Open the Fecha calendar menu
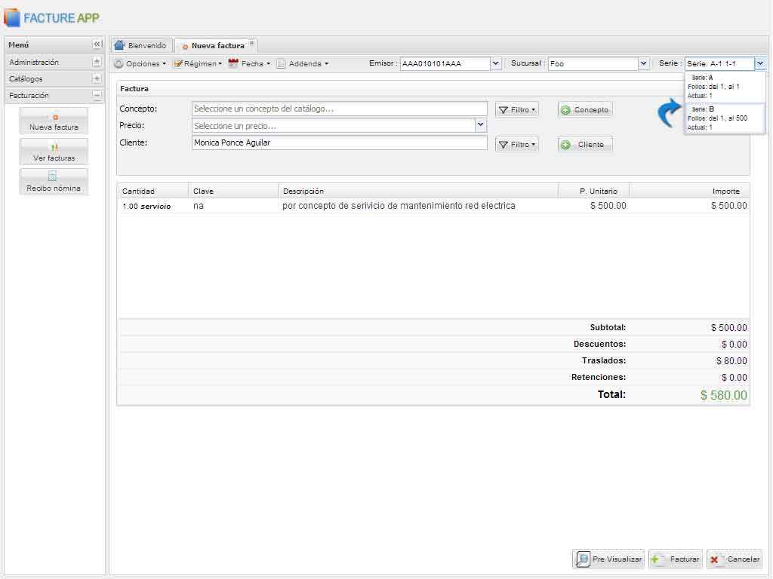 [249, 64]
